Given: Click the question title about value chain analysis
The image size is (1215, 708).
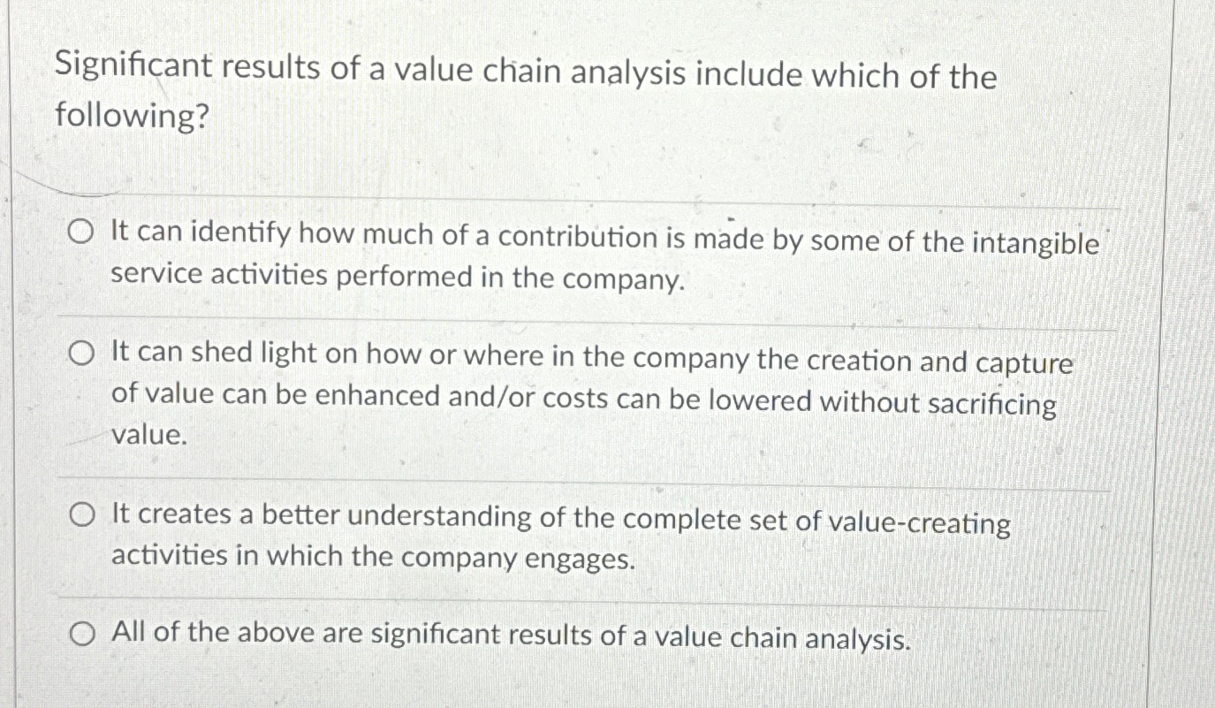Looking at the screenshot, I should 528,91.
